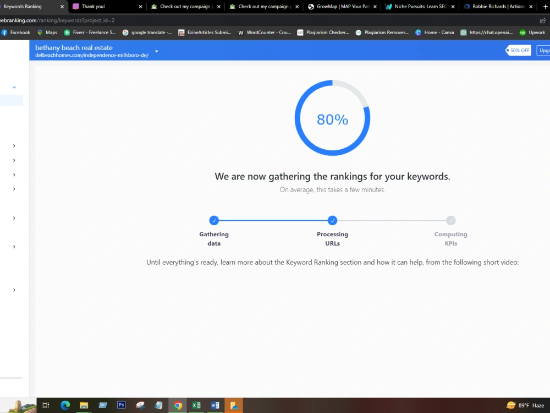Expand the second sidebar section chevron

(x=14, y=145)
